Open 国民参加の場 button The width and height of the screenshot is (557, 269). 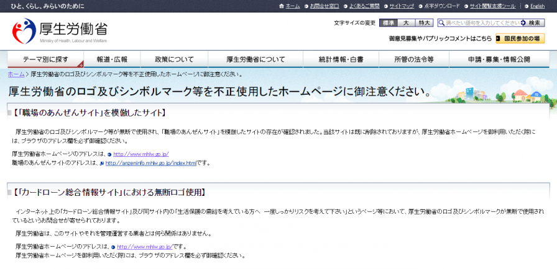520,38
